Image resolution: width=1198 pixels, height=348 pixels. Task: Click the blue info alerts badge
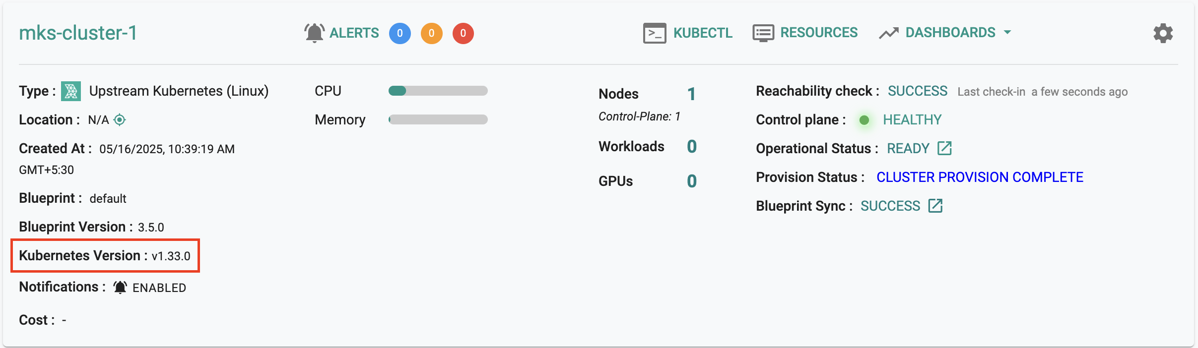[400, 33]
